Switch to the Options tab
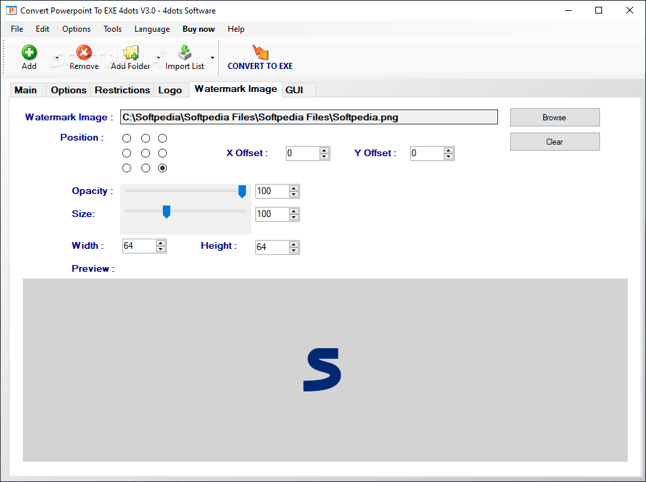646x482 pixels. 68,90
